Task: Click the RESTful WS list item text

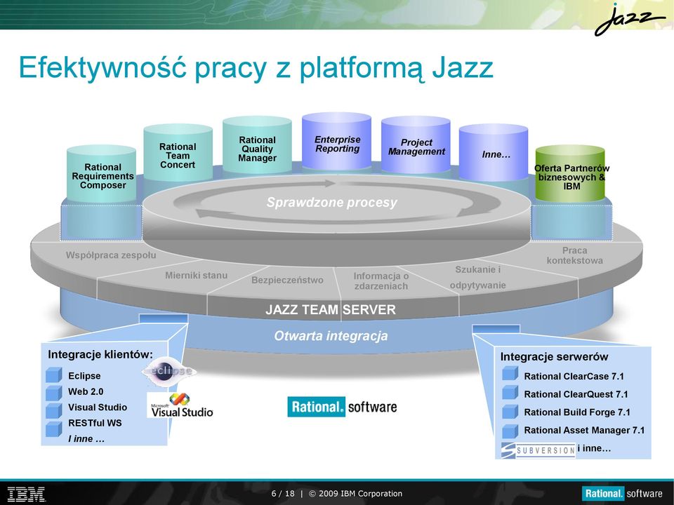Action: click(x=95, y=423)
